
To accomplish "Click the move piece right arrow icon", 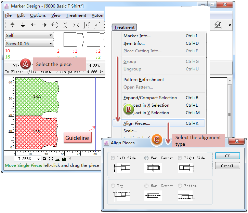I will tap(44, 25).
